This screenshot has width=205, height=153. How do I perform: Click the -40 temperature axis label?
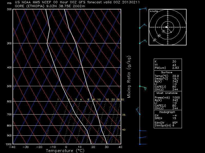pos(12,147)
